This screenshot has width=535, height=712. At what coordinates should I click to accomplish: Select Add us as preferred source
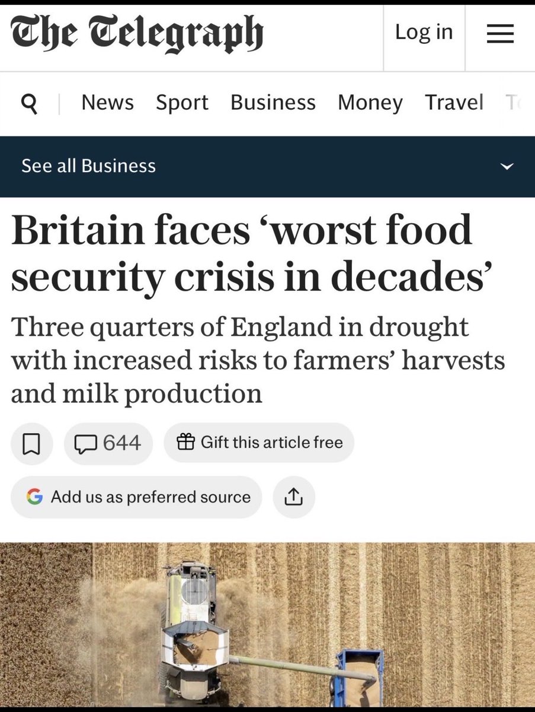click(x=136, y=497)
